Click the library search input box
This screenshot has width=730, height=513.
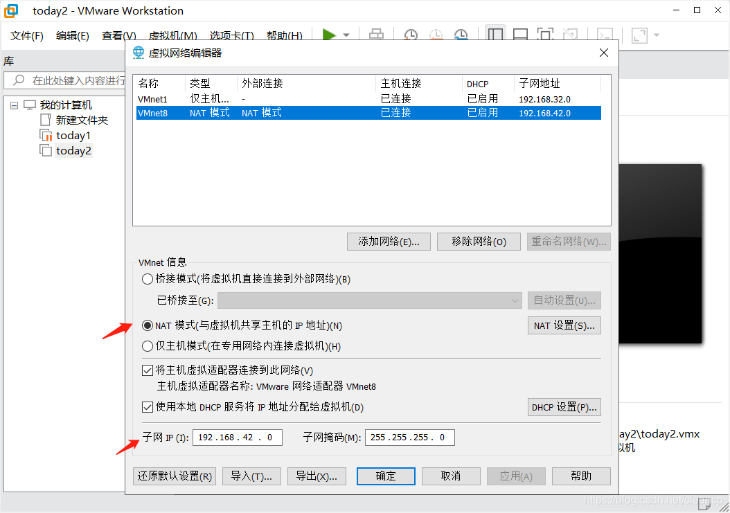(x=65, y=80)
